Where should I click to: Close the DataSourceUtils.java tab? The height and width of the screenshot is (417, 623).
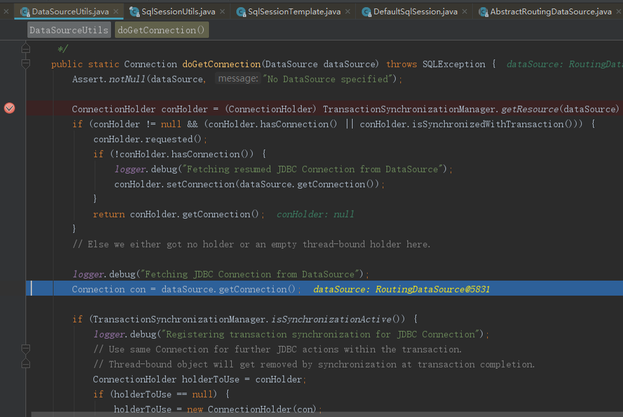(116, 12)
